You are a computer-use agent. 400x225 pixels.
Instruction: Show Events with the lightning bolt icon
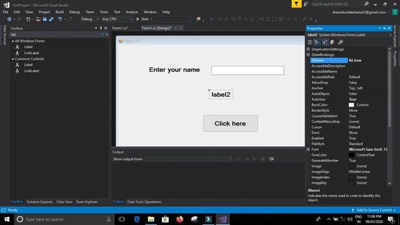tap(332, 42)
